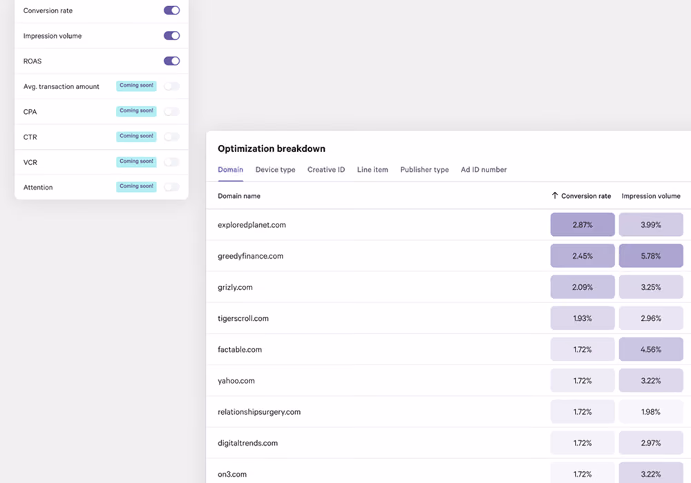Toggle the CTR switch
Viewport: 691px width, 483px height.
pos(171,137)
